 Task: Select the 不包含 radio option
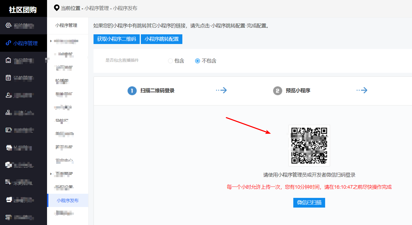coord(198,61)
